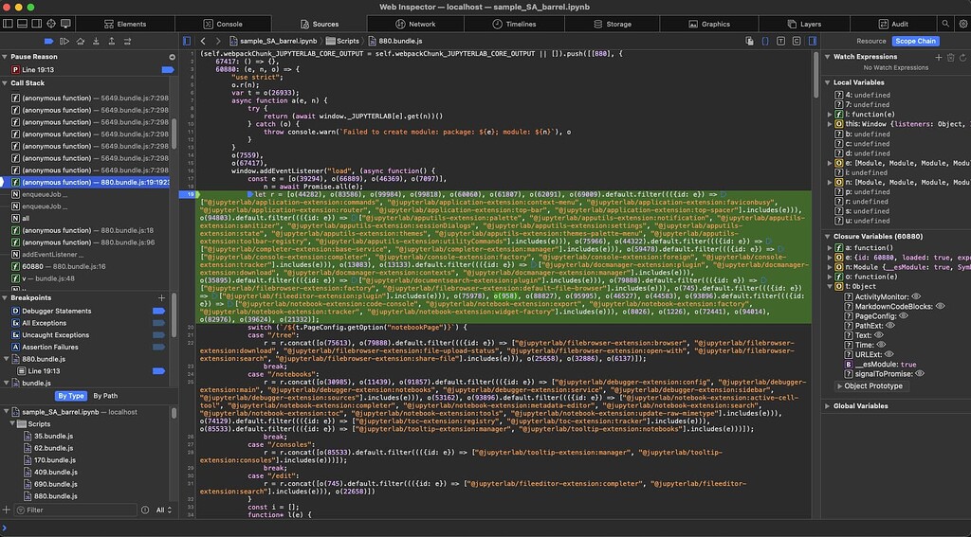This screenshot has height=537, width=971.
Task: Click the Step out debugger icon
Action: (x=111, y=41)
